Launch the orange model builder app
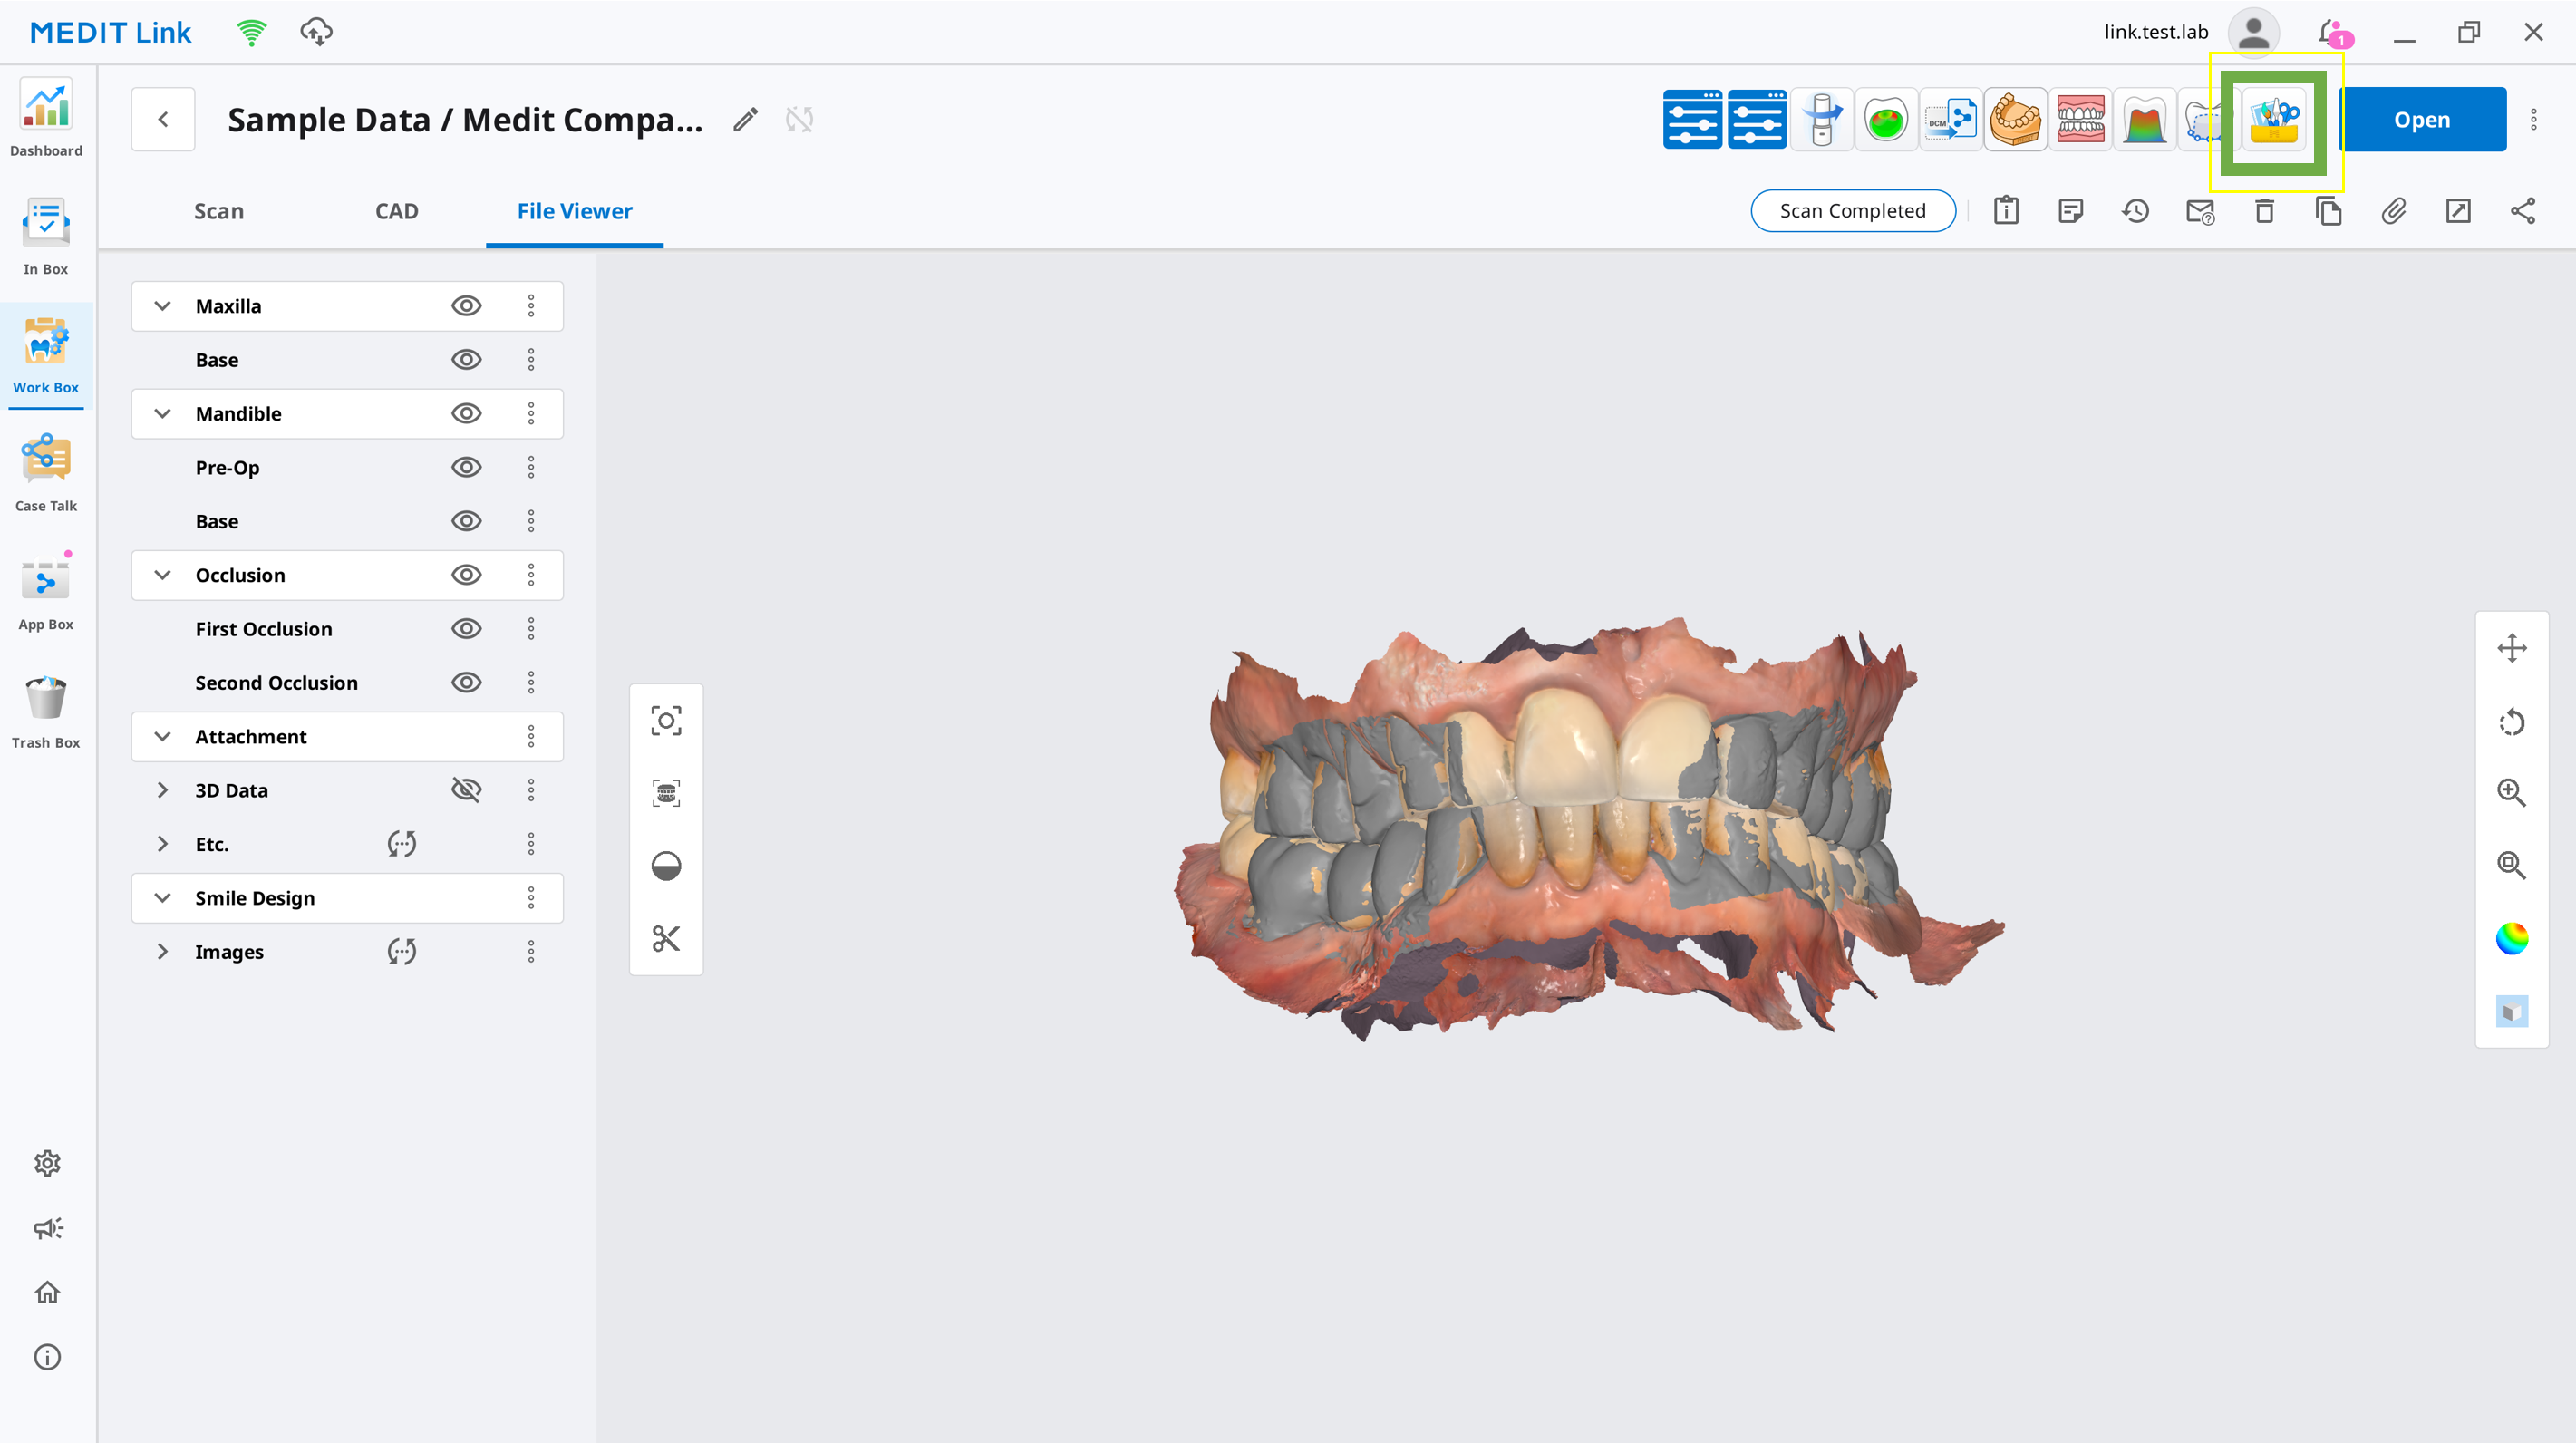Image resolution: width=2576 pixels, height=1443 pixels. tap(2015, 119)
